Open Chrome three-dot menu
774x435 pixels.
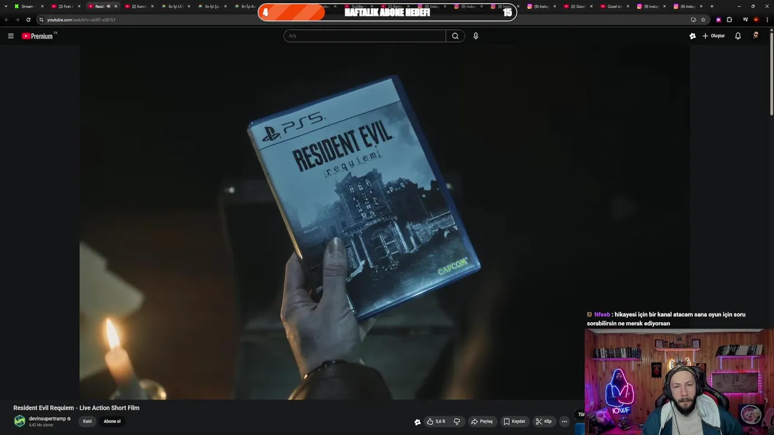(766, 19)
